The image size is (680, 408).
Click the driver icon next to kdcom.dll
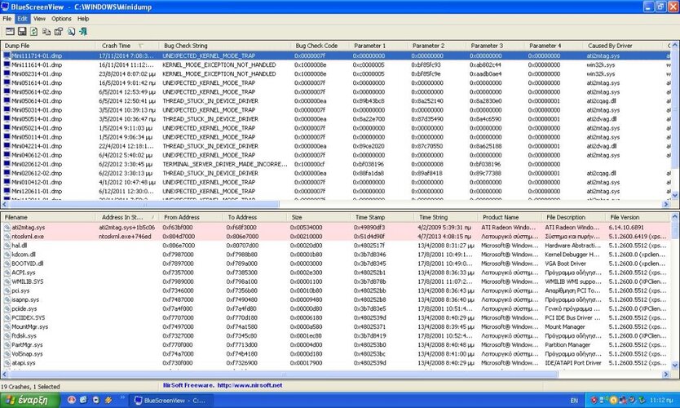tap(7, 255)
